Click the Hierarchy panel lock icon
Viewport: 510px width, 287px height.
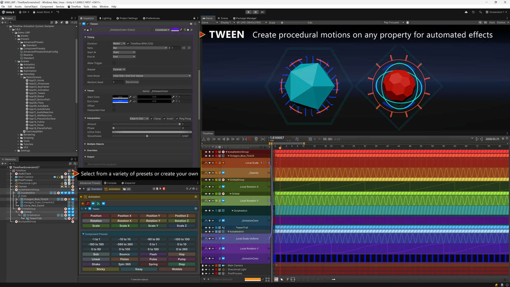71,159
